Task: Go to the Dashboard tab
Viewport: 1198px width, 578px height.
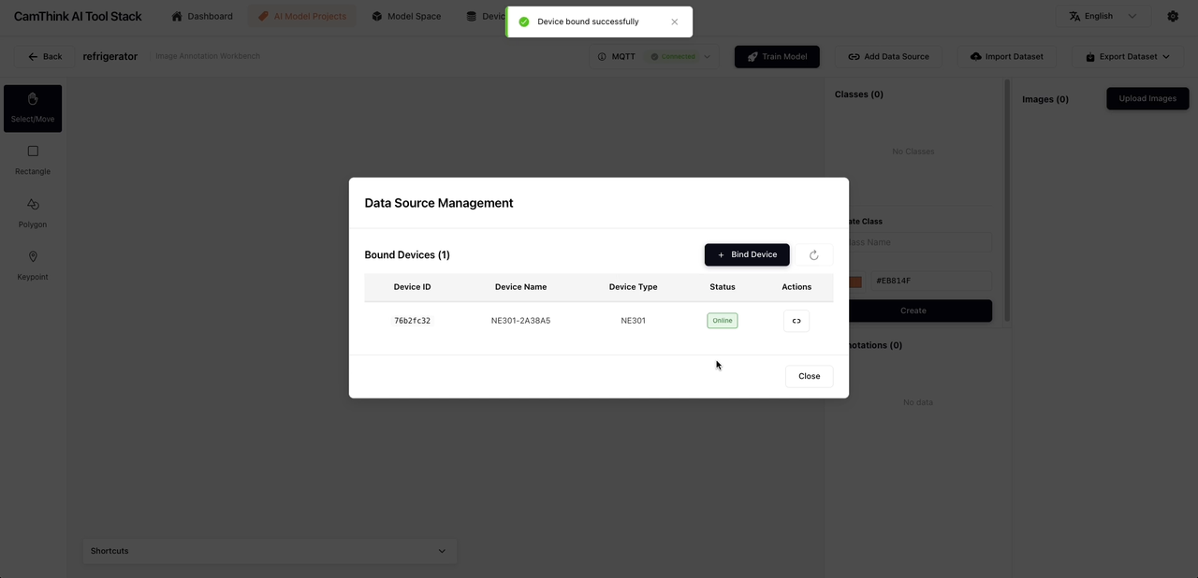Action: click(x=202, y=16)
